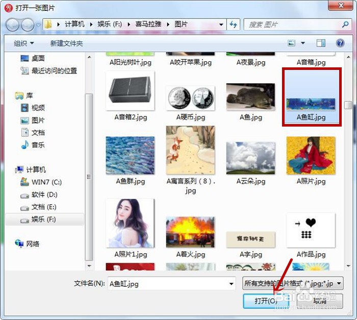357x320 pixels.
Task: Click 计算机 in the address breadcrumb
Action: [74, 24]
